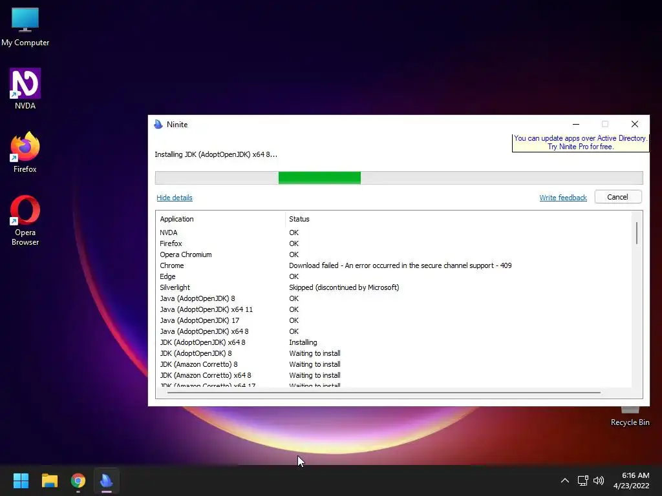Image resolution: width=662 pixels, height=496 pixels.
Task: Open the Write feedback link
Action: click(x=563, y=198)
